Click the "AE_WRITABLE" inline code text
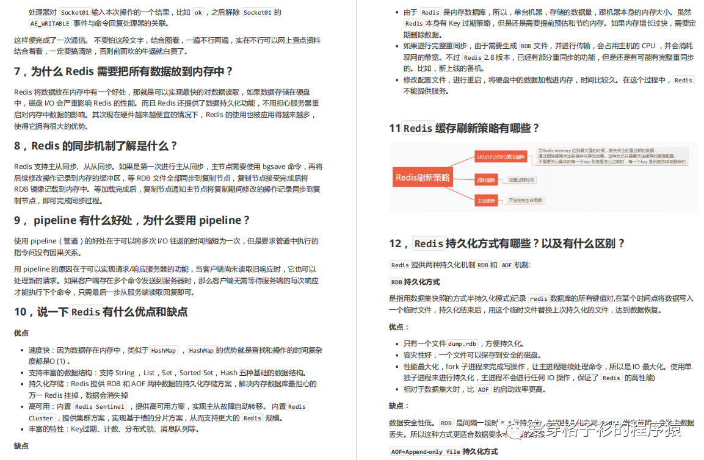This screenshot has width=704, height=460. [50, 23]
